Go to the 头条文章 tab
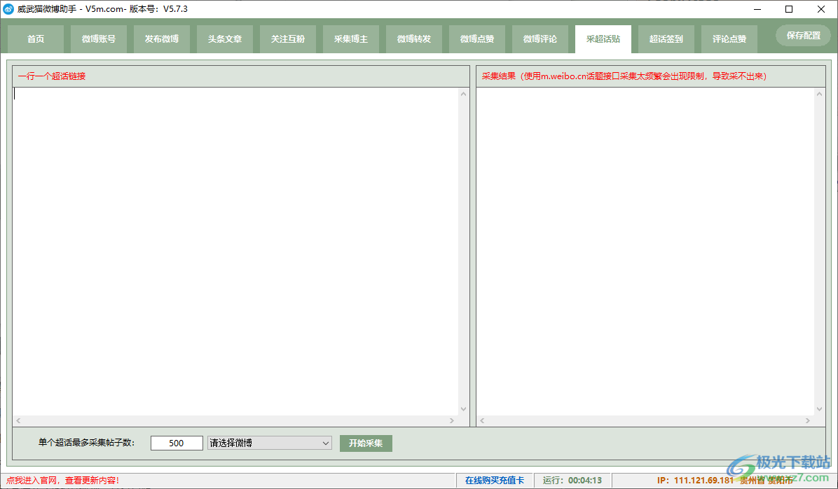The width and height of the screenshot is (838, 489). [x=225, y=39]
